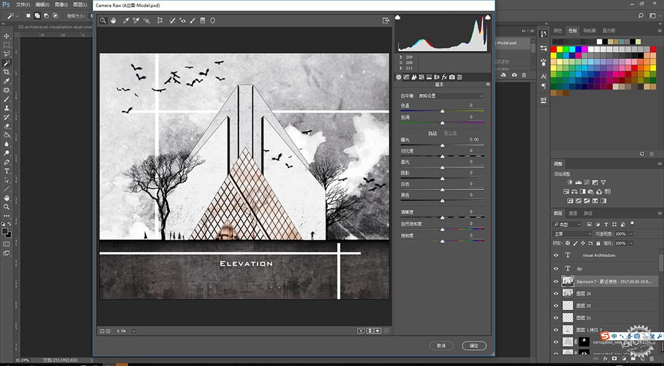This screenshot has height=366, width=664.
Task: Hide the visual Architecture text layer
Action: pyautogui.click(x=556, y=256)
